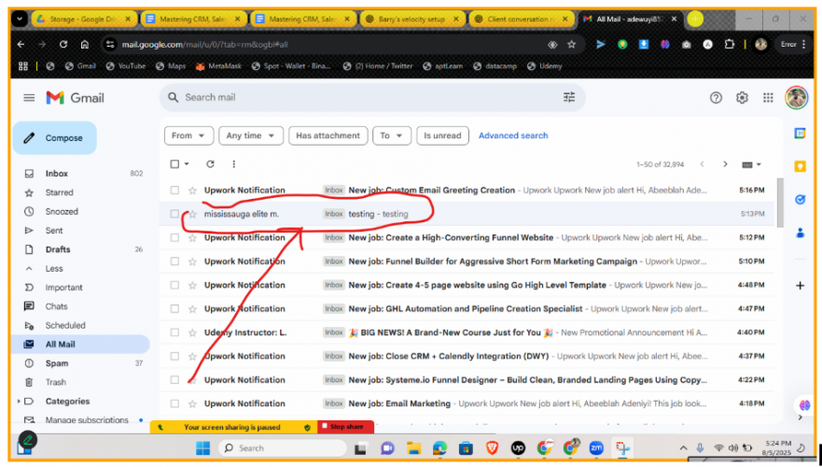Open File Explorer from taskbar

coord(413,448)
